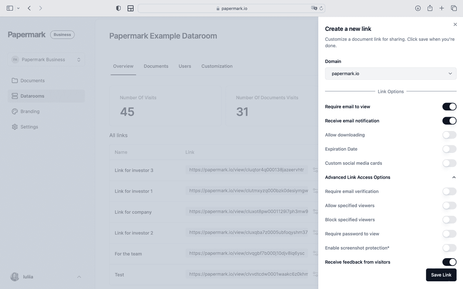Toggle the Receive email notification switch

(449, 121)
